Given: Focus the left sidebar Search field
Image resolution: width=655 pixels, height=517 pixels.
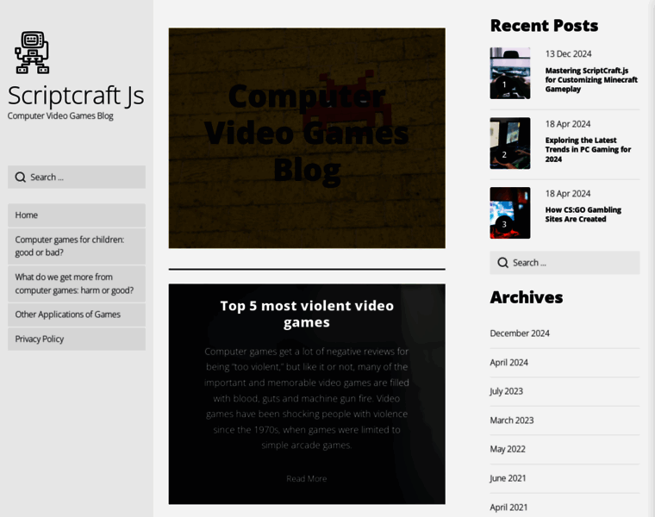Looking at the screenshot, I should tap(77, 177).
